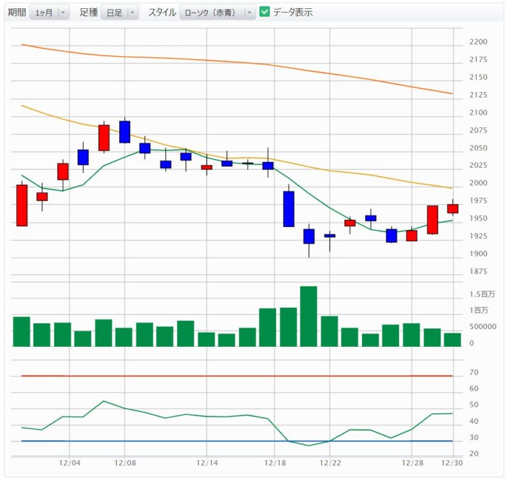510x480 pixels.
Task: Select the last red candlestick on 12/30
Action: 453,208
